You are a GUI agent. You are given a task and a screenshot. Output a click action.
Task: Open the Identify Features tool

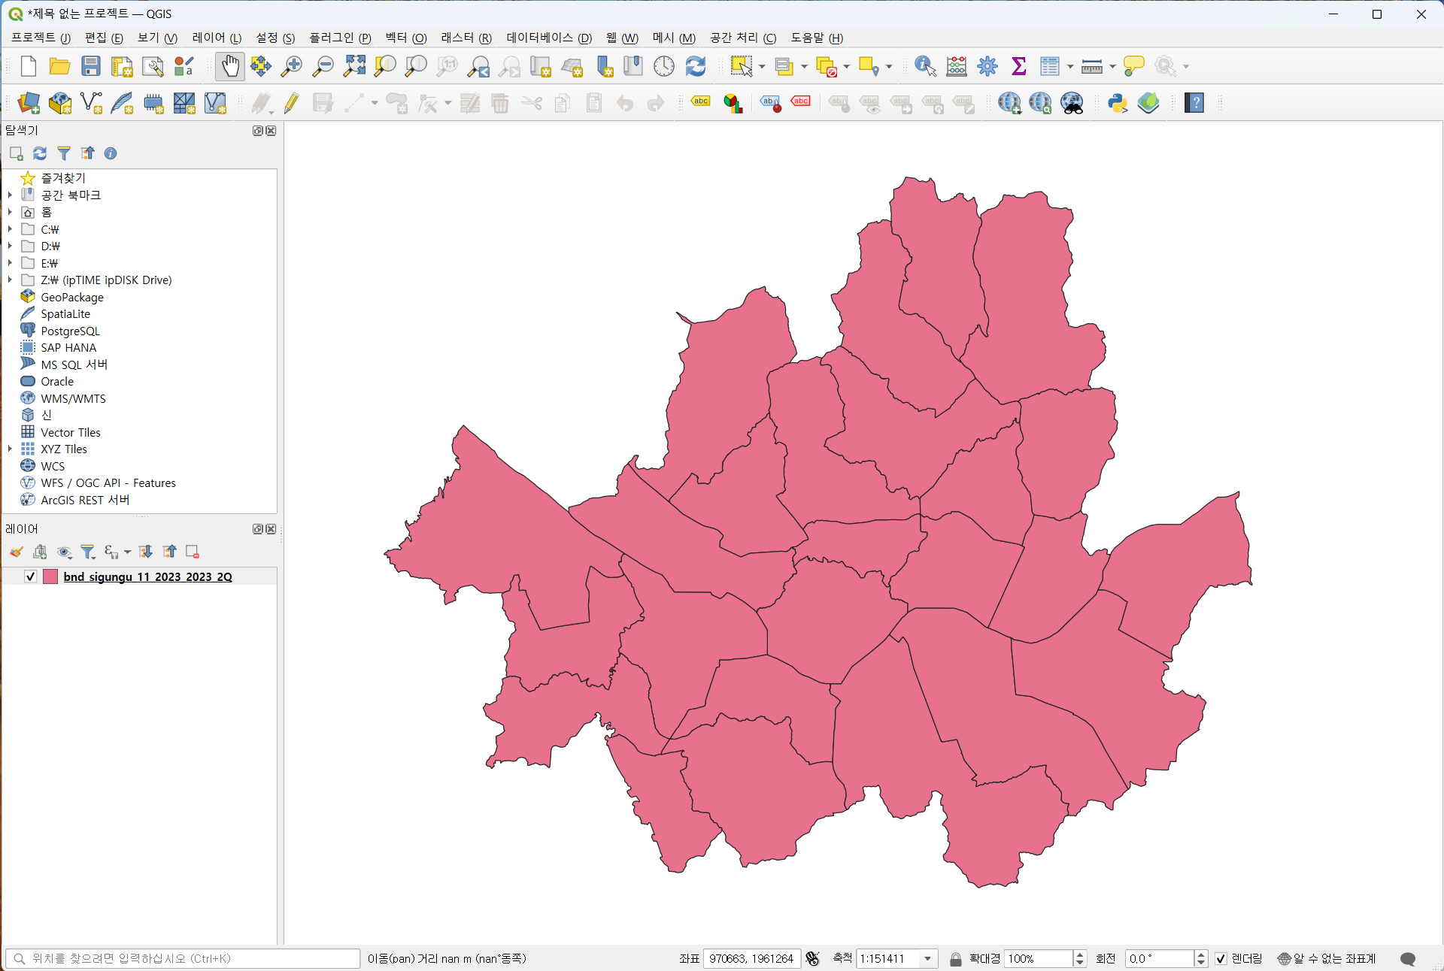pos(924,66)
